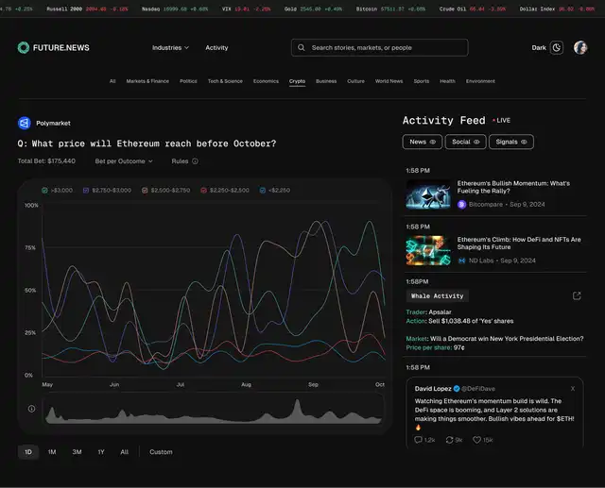
Task: Select the Environment category tab
Action: pyautogui.click(x=480, y=81)
